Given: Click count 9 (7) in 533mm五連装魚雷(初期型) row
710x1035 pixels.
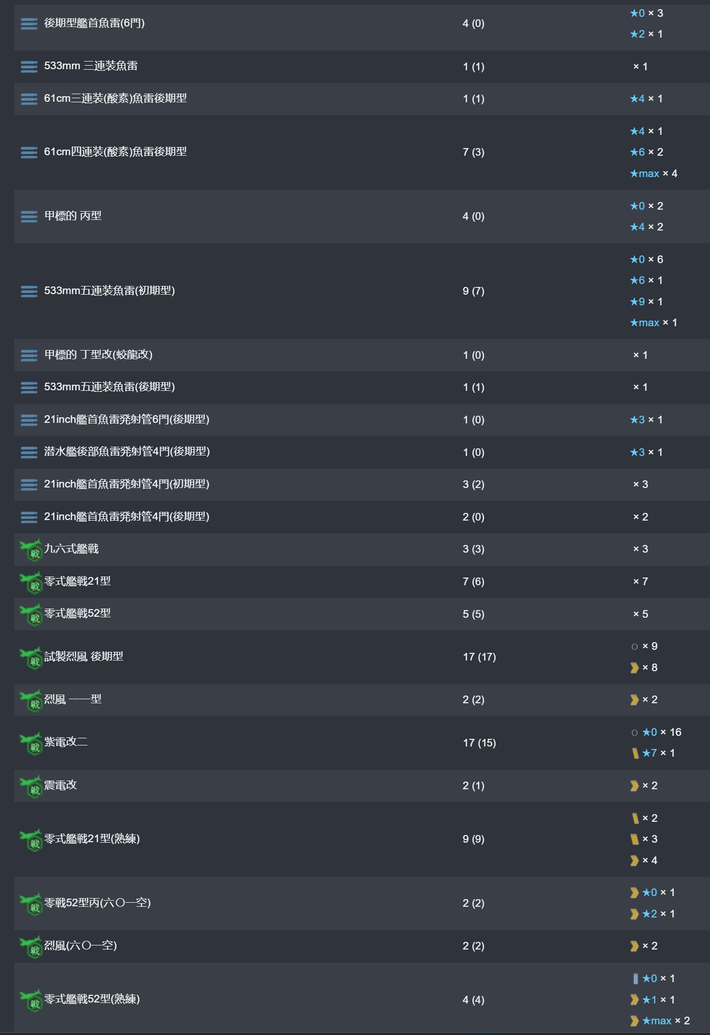Looking at the screenshot, I should point(473,291).
